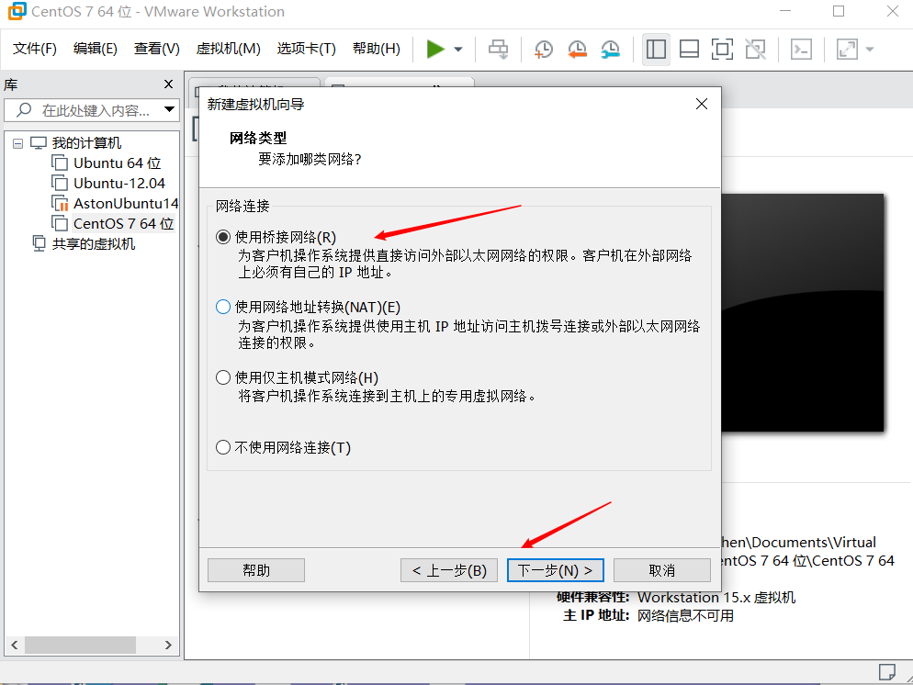Select the CentOS 7 64 位 virtual machine
This screenshot has width=913, height=685.
click(123, 223)
